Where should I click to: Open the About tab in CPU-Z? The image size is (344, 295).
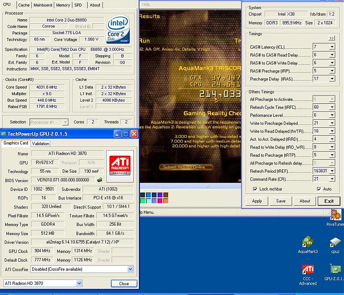[x=95, y=5]
